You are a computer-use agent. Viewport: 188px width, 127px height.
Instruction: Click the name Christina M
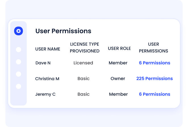pos(47,79)
